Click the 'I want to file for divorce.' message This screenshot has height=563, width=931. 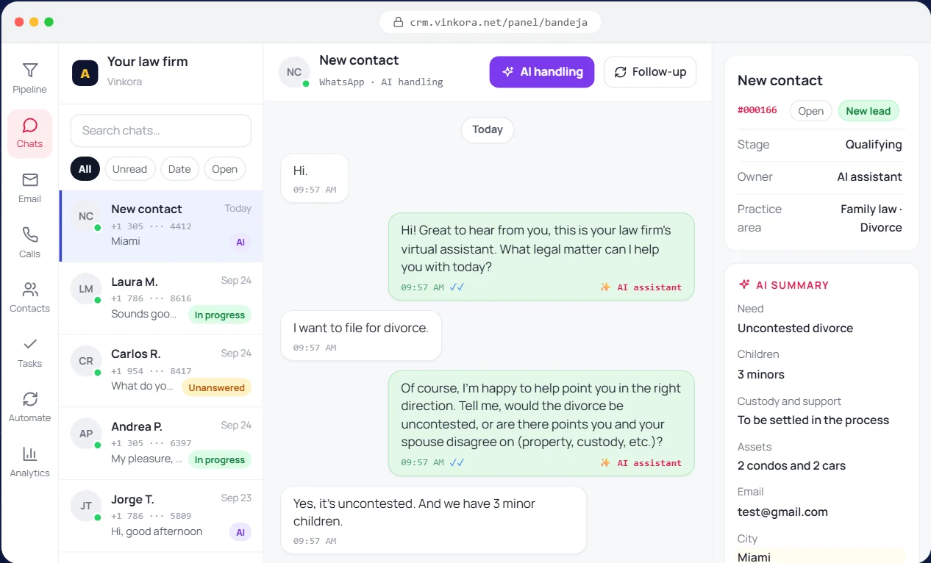pyautogui.click(x=361, y=336)
